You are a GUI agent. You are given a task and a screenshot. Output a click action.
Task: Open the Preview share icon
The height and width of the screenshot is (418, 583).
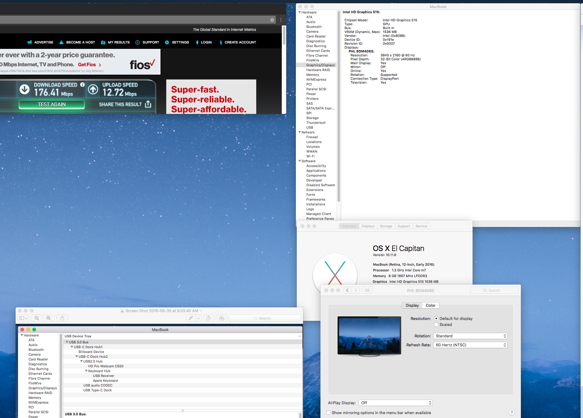[x=62, y=318]
